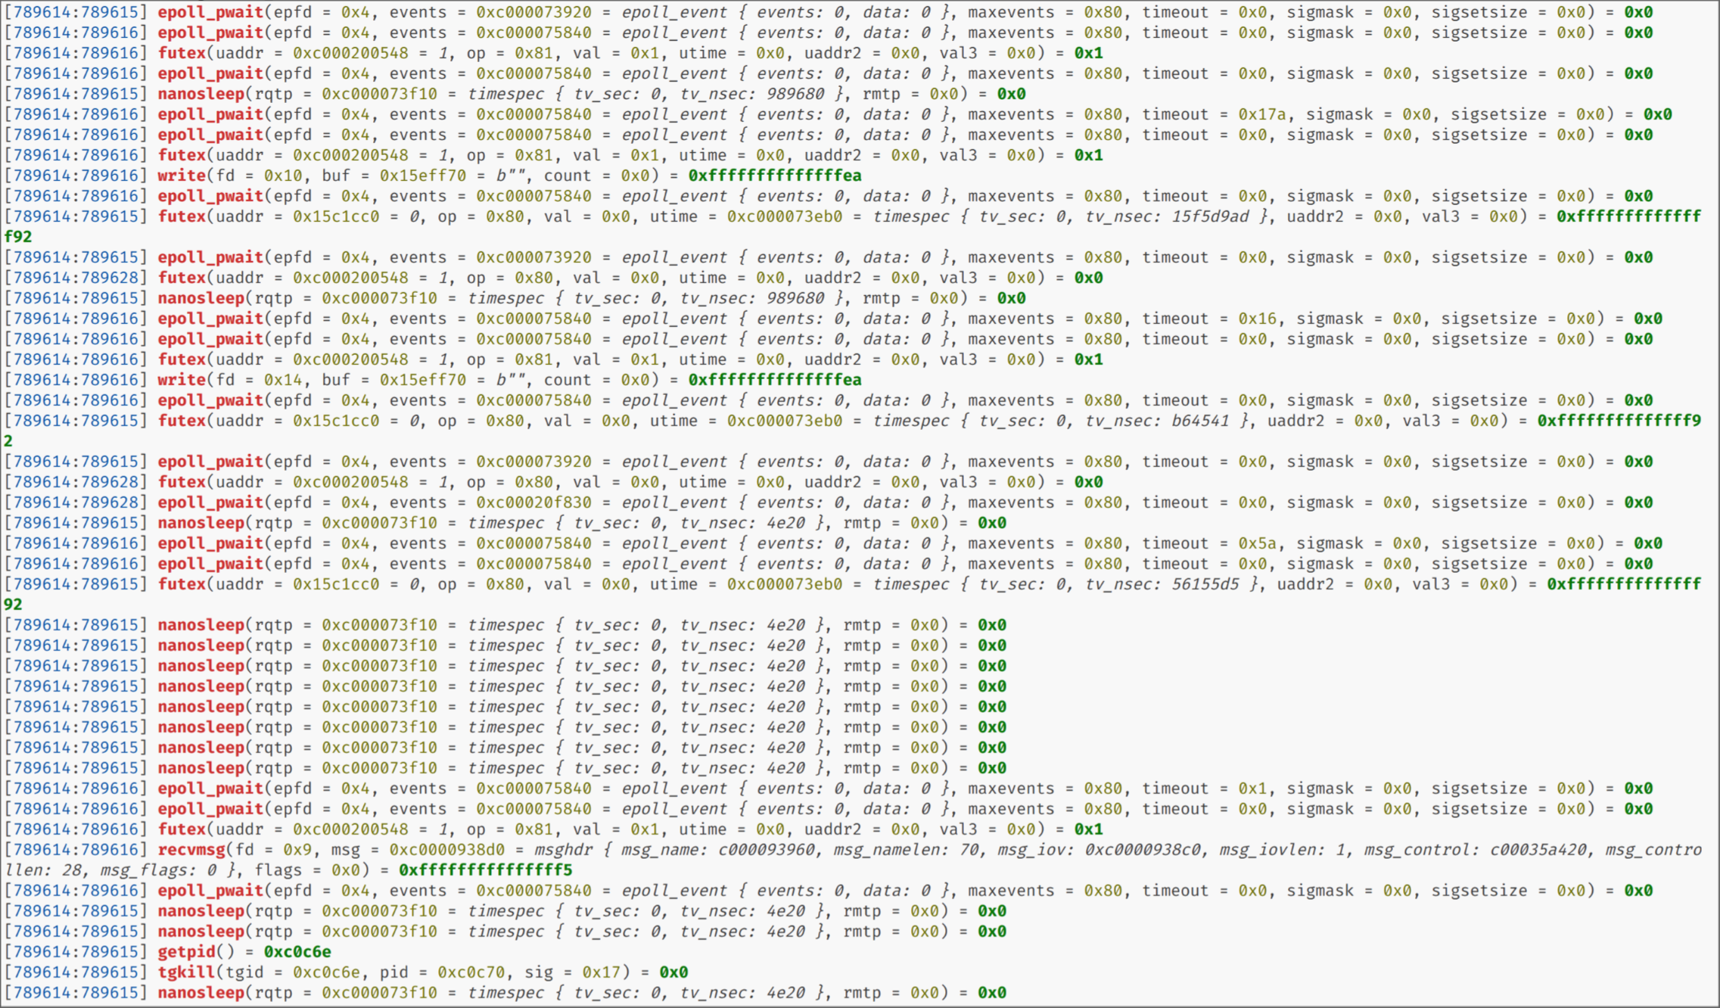The image size is (1720, 1008).
Task: Select timeout value 0x5a
Action: click(1257, 543)
